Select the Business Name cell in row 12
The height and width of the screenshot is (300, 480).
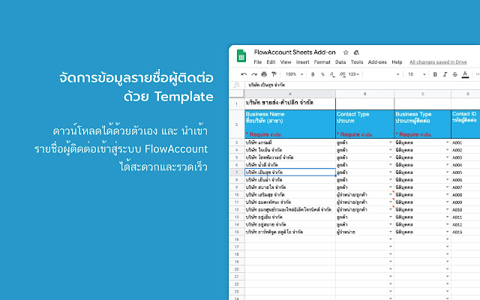[290, 210]
